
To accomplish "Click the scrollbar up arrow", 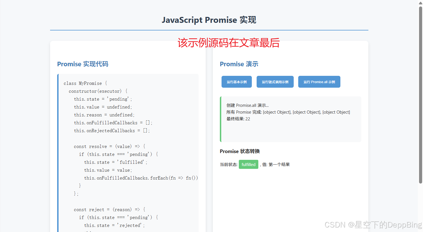I will click(420, 3).
